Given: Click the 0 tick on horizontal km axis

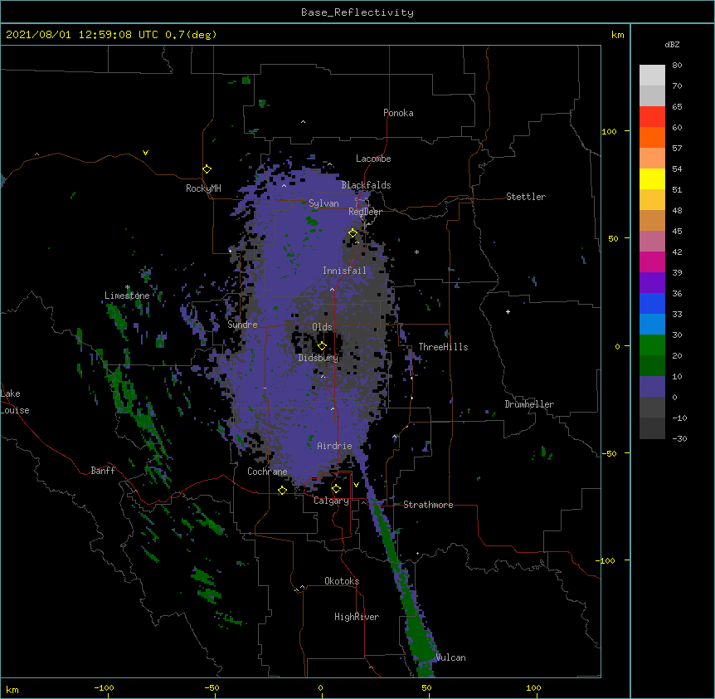Looking at the screenshot, I should (x=320, y=688).
